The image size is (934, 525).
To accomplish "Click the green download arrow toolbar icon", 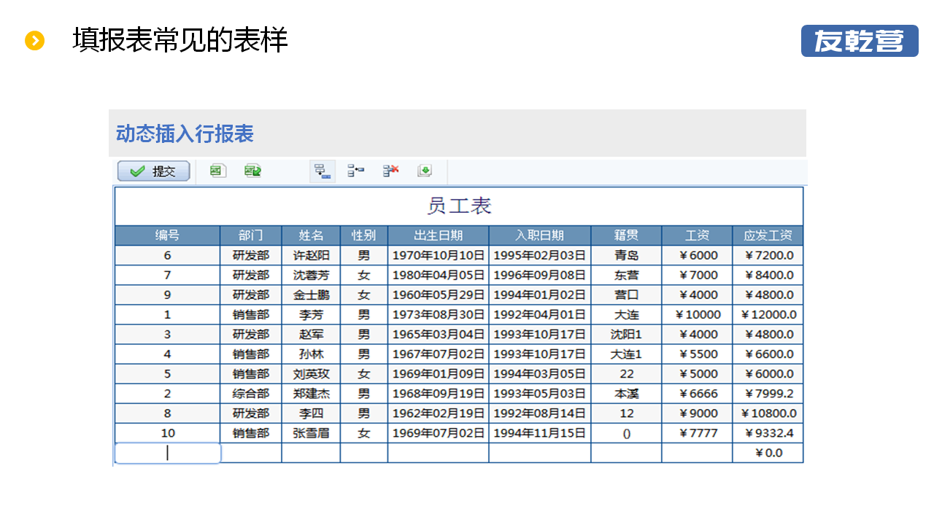I will point(425,171).
